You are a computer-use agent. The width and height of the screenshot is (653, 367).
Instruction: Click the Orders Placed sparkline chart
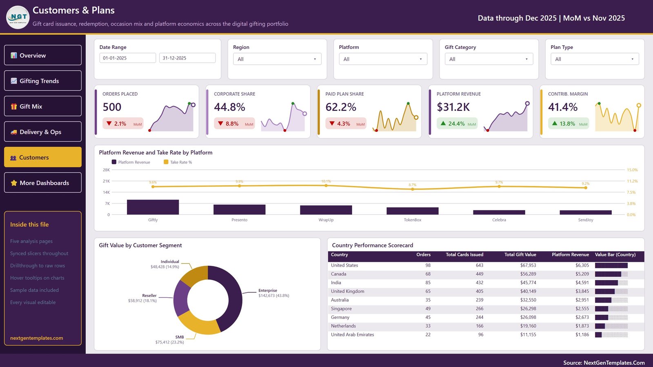(172, 117)
